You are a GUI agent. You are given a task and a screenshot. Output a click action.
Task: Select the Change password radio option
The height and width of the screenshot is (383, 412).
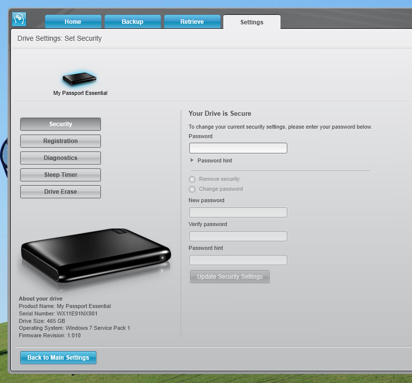click(192, 189)
